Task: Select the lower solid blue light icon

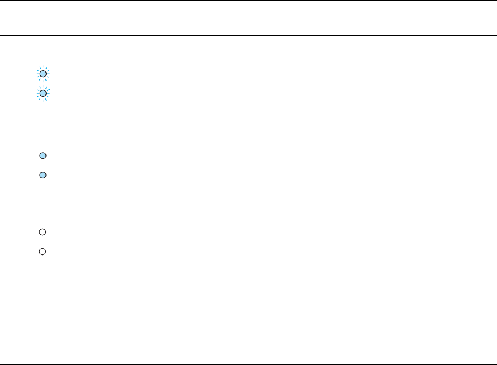Action: click(x=42, y=175)
